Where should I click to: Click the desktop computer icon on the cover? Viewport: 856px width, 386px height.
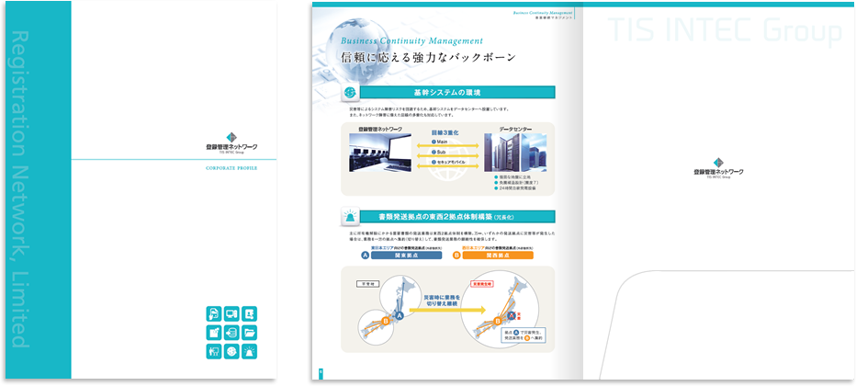tap(231, 314)
